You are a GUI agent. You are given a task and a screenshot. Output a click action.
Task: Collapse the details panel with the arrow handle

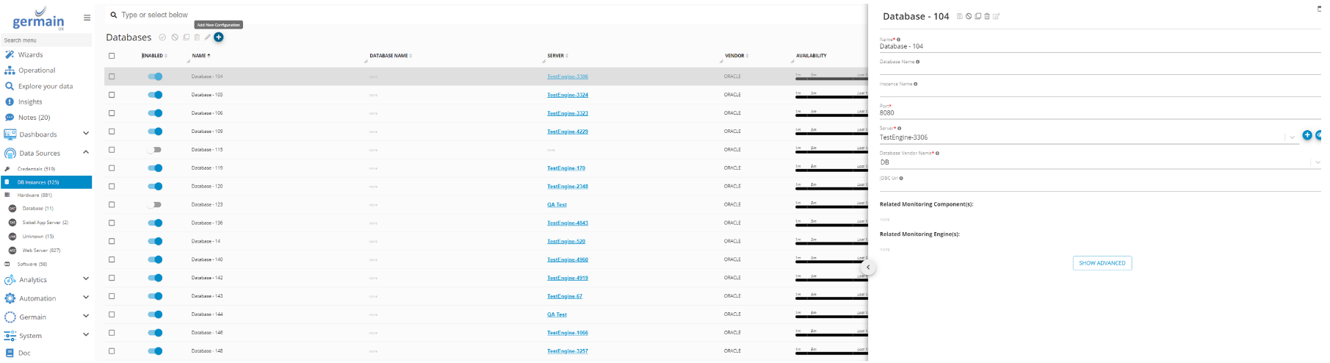coord(868,267)
